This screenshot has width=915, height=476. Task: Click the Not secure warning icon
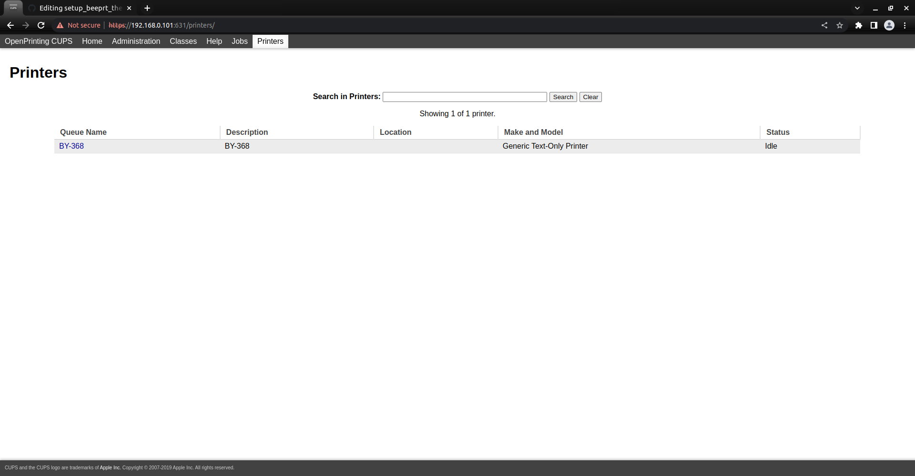60,25
